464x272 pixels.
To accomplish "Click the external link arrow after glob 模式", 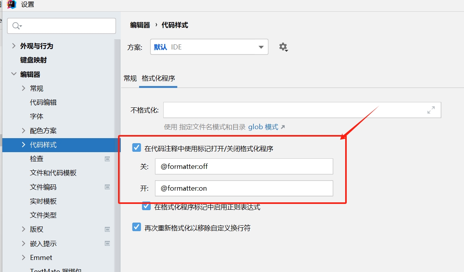I will [x=283, y=127].
